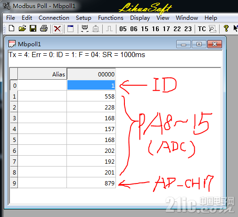This screenshot has width=238, height=217.
Task: Click the red X delete toolbar icon
Action: [x=57, y=29]
